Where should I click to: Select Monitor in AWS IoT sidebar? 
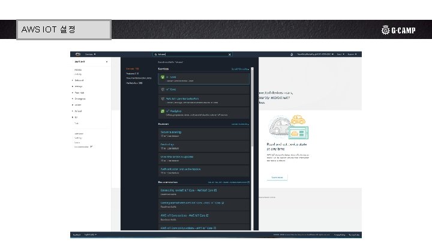pos(78,70)
